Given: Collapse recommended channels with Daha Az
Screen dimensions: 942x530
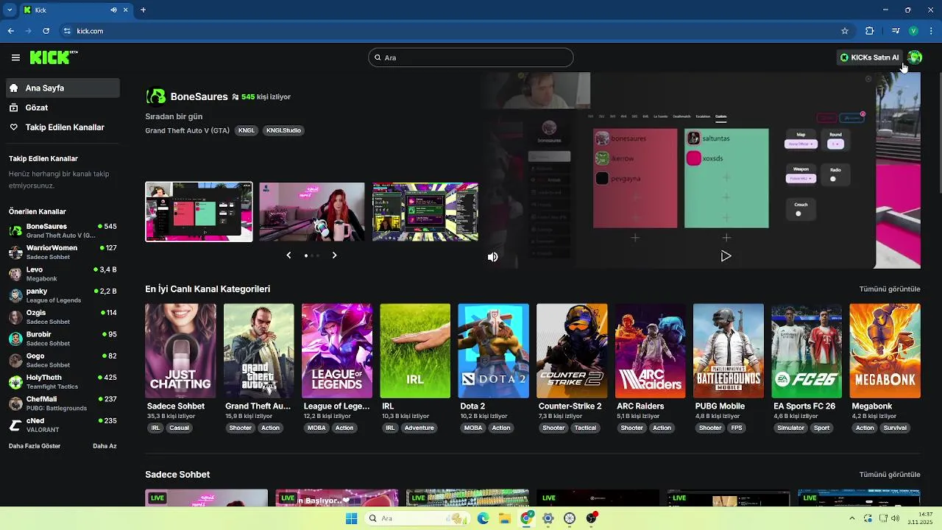Looking at the screenshot, I should coord(105,446).
